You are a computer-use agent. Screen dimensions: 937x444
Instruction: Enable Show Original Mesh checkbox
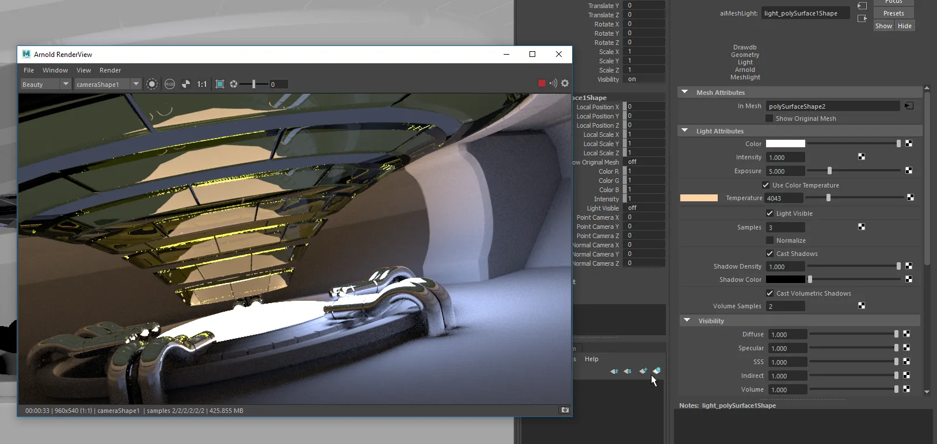point(769,118)
